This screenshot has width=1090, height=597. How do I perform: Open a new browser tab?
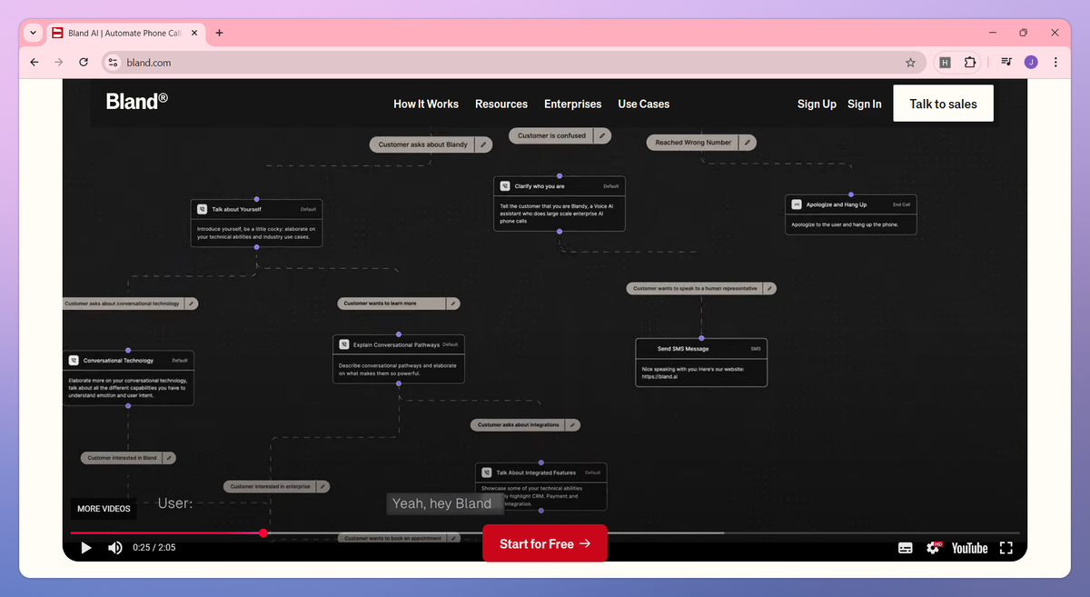click(219, 33)
